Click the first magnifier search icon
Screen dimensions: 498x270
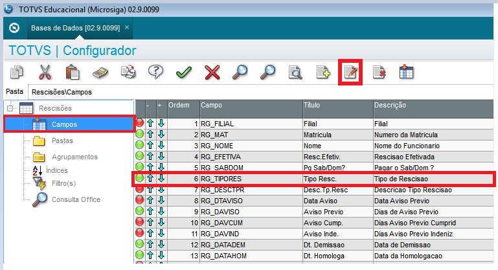pos(240,72)
